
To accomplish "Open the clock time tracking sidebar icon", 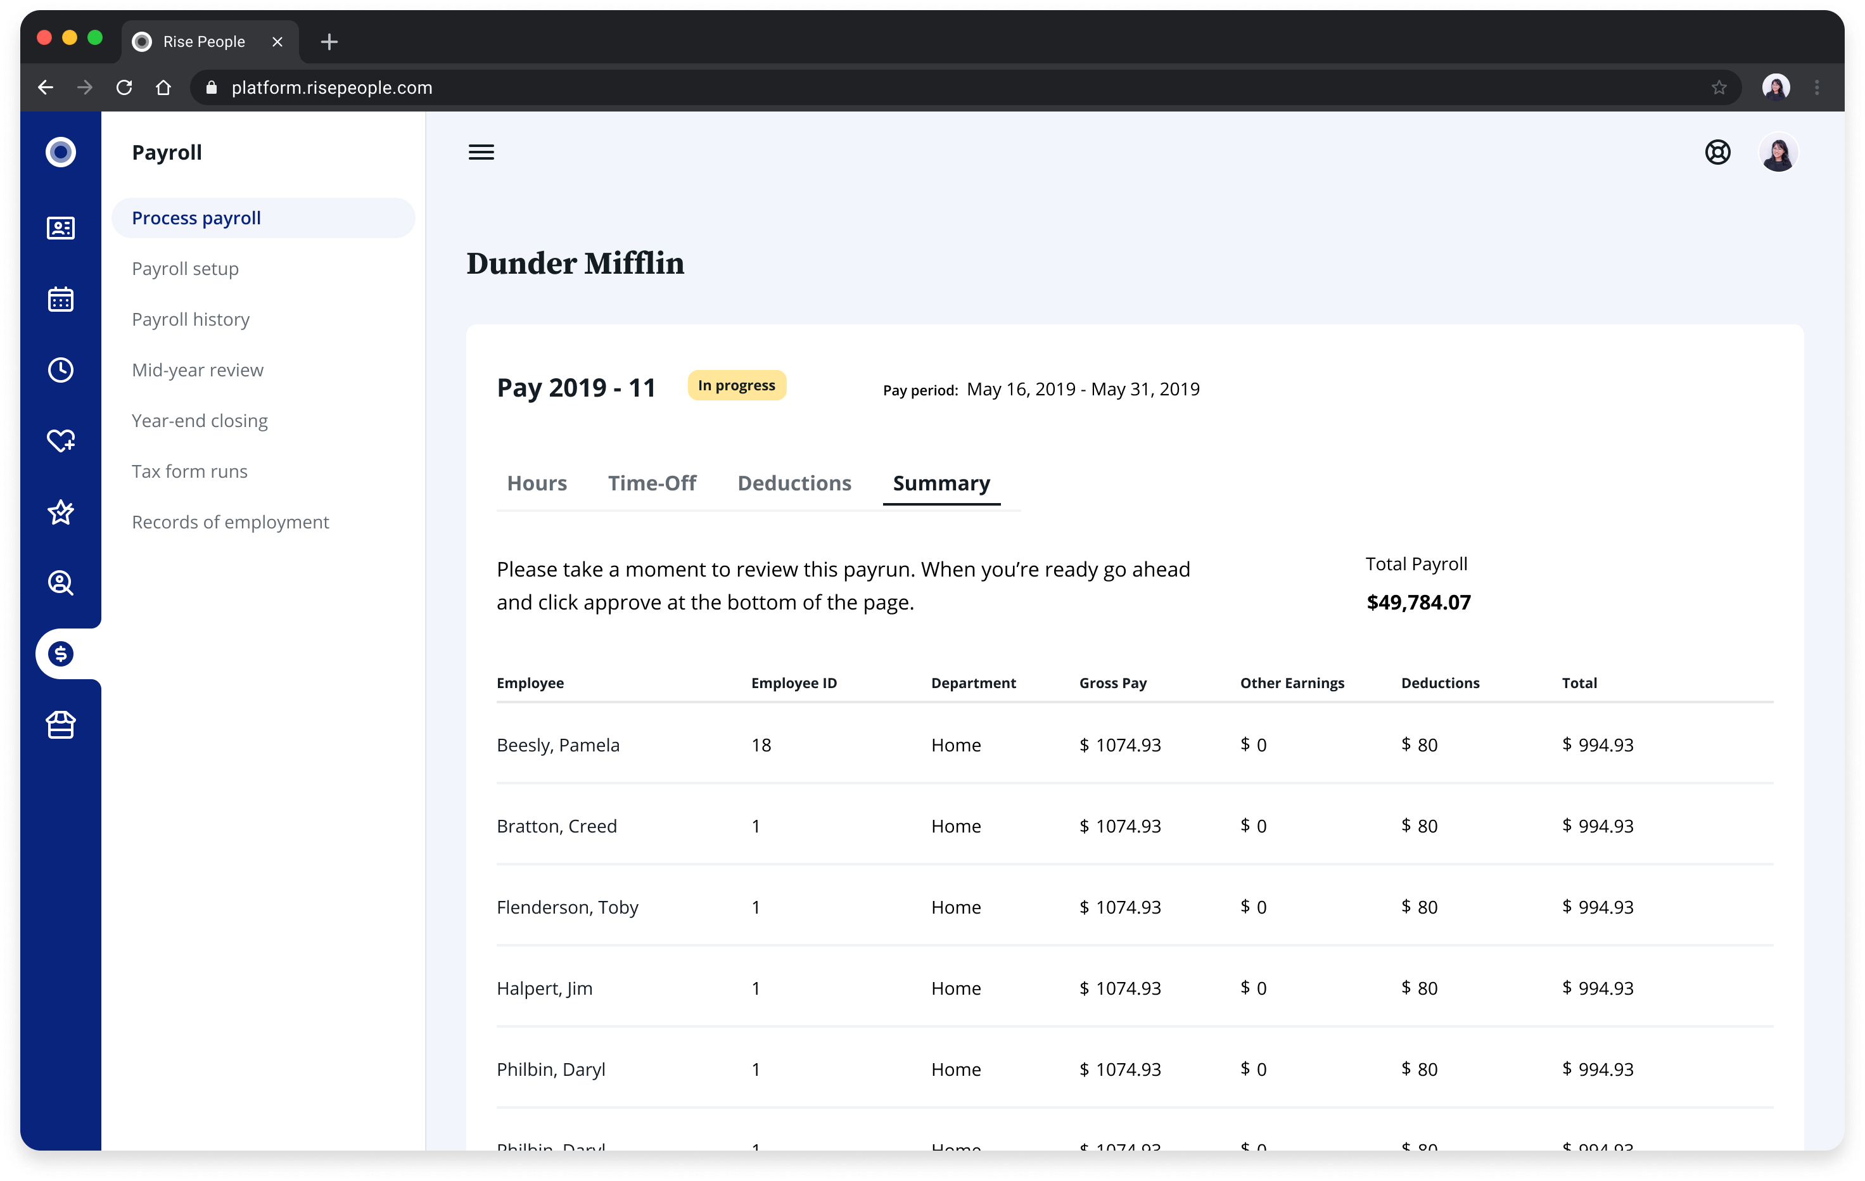I will (x=60, y=369).
